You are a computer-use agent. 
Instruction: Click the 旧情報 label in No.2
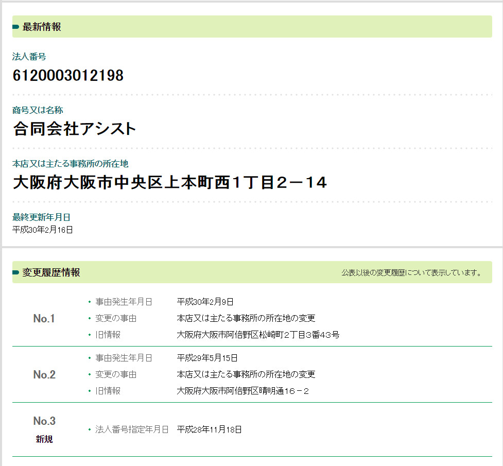coord(108,391)
